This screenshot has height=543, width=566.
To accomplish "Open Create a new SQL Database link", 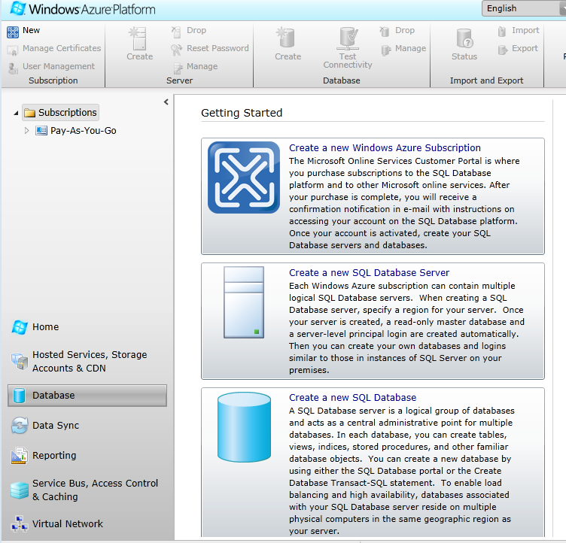I will [352, 398].
